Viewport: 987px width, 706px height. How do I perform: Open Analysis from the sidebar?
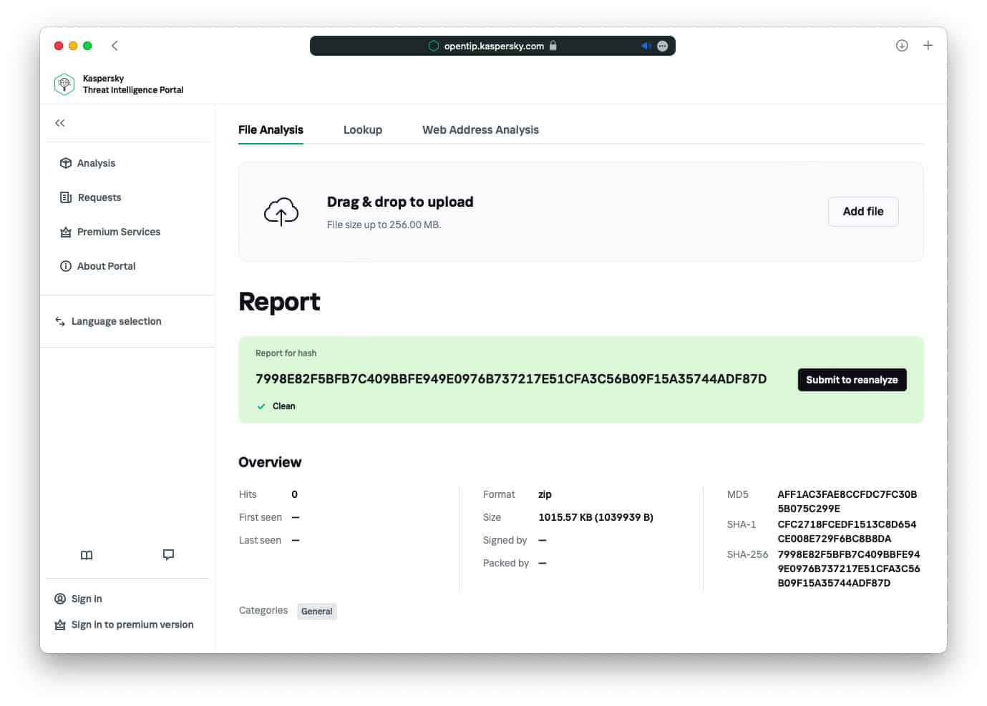click(x=95, y=163)
